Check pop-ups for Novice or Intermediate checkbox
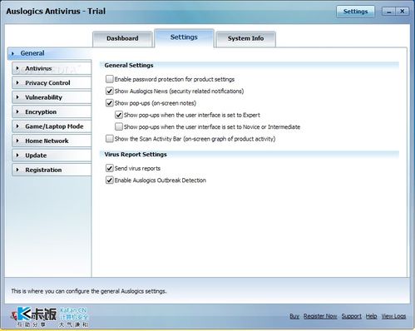 119,127
